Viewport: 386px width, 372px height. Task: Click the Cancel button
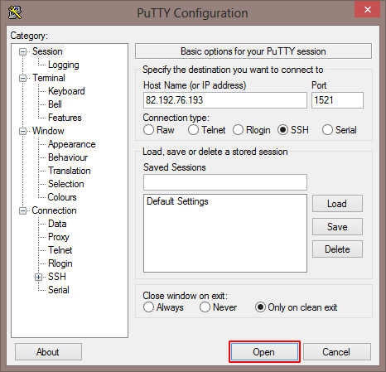pos(337,351)
